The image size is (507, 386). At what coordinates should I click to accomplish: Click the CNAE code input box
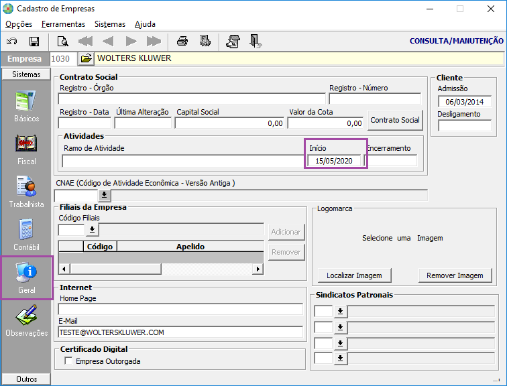pos(76,196)
